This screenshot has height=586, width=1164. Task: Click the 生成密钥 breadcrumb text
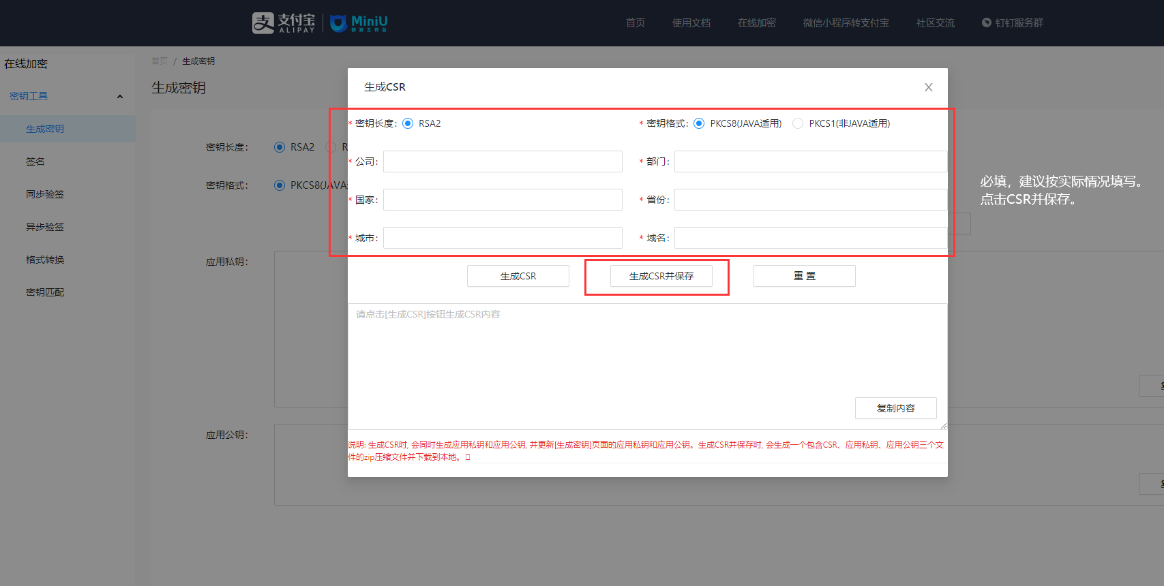198,61
